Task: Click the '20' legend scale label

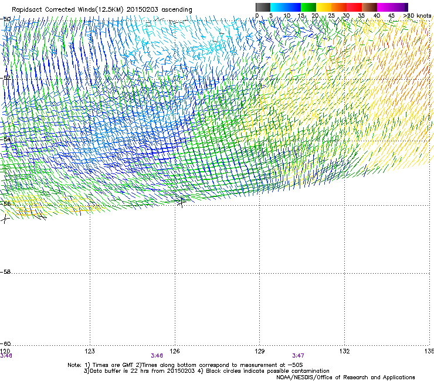Action: (x=315, y=16)
